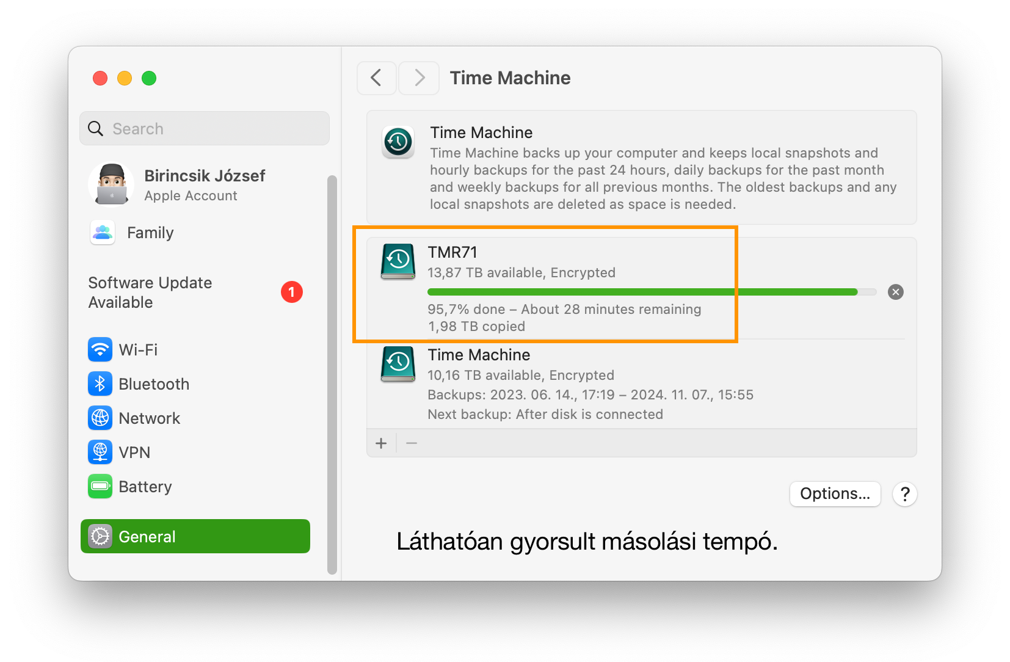This screenshot has height=662, width=1010.
Task: Click the Backups date range line
Action: pyautogui.click(x=590, y=395)
